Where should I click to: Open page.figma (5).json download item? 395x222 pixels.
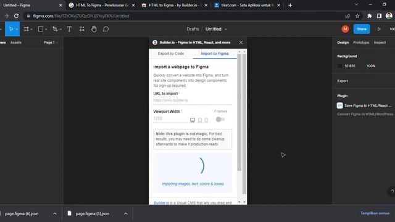(x=93, y=214)
